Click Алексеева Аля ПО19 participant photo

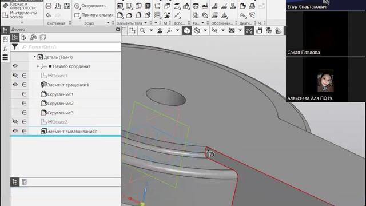click(325, 81)
